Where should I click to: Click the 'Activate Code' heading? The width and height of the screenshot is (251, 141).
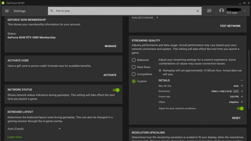[18, 60]
